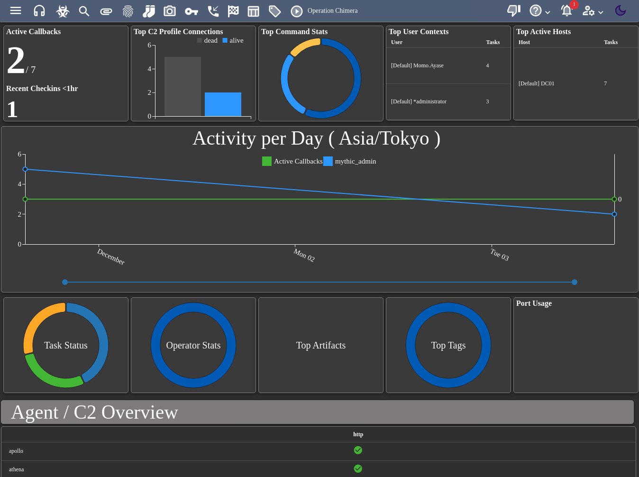The width and height of the screenshot is (639, 477).
Task: Toggle 'Active Callbacks' legend series
Action: (x=292, y=161)
